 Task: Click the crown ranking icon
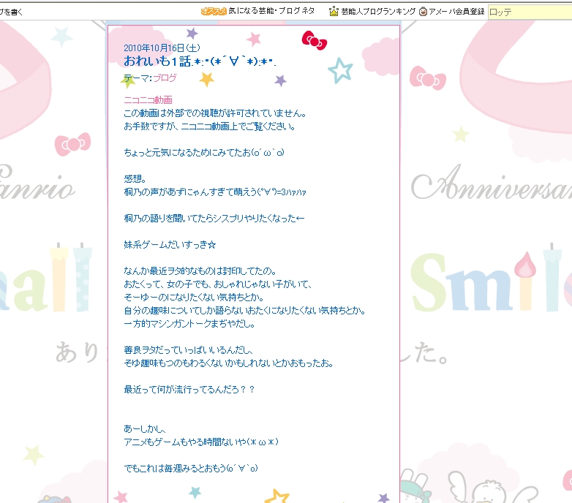point(334,11)
